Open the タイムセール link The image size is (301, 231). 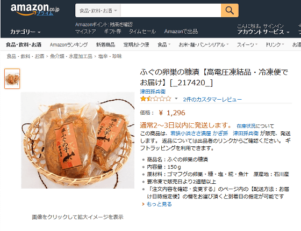click(x=142, y=32)
